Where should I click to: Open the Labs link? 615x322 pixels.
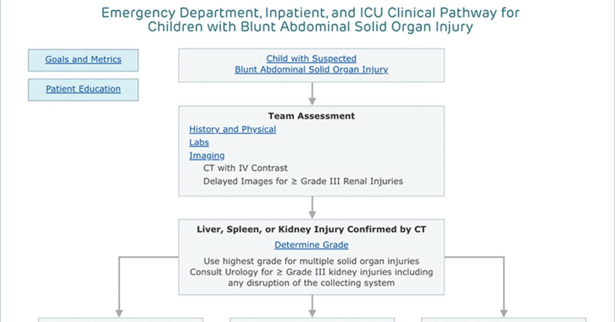[x=199, y=143]
